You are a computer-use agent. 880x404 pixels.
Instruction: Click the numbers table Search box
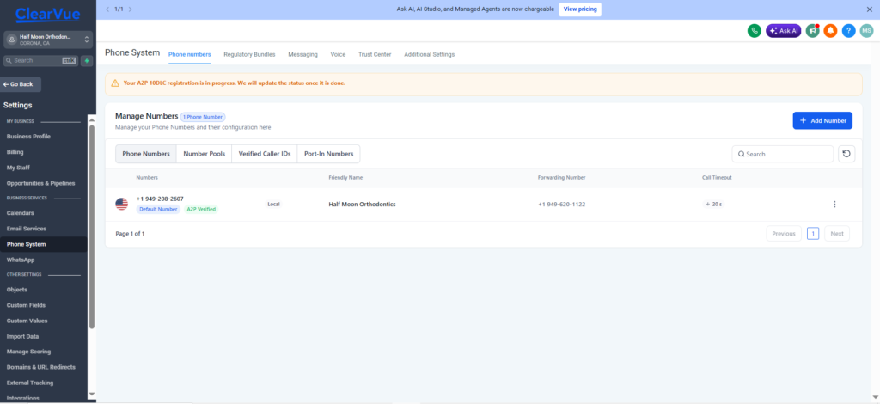pos(782,154)
